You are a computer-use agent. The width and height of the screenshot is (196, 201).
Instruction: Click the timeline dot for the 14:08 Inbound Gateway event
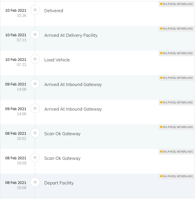[x=35, y=84]
